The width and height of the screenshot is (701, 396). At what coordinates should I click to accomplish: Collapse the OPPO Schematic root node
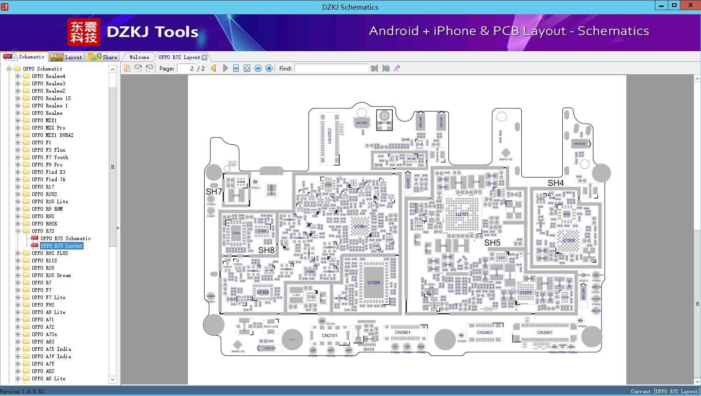coord(9,69)
